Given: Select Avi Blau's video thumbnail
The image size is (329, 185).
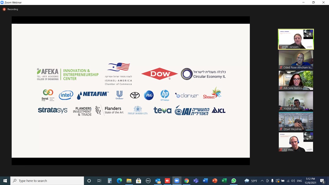Looking at the screenshot, I should (x=296, y=142).
